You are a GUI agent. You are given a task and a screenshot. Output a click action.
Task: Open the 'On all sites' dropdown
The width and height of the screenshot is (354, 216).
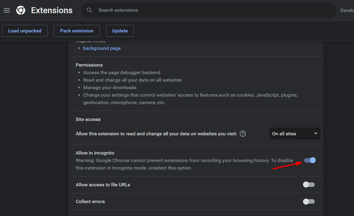[x=295, y=134]
